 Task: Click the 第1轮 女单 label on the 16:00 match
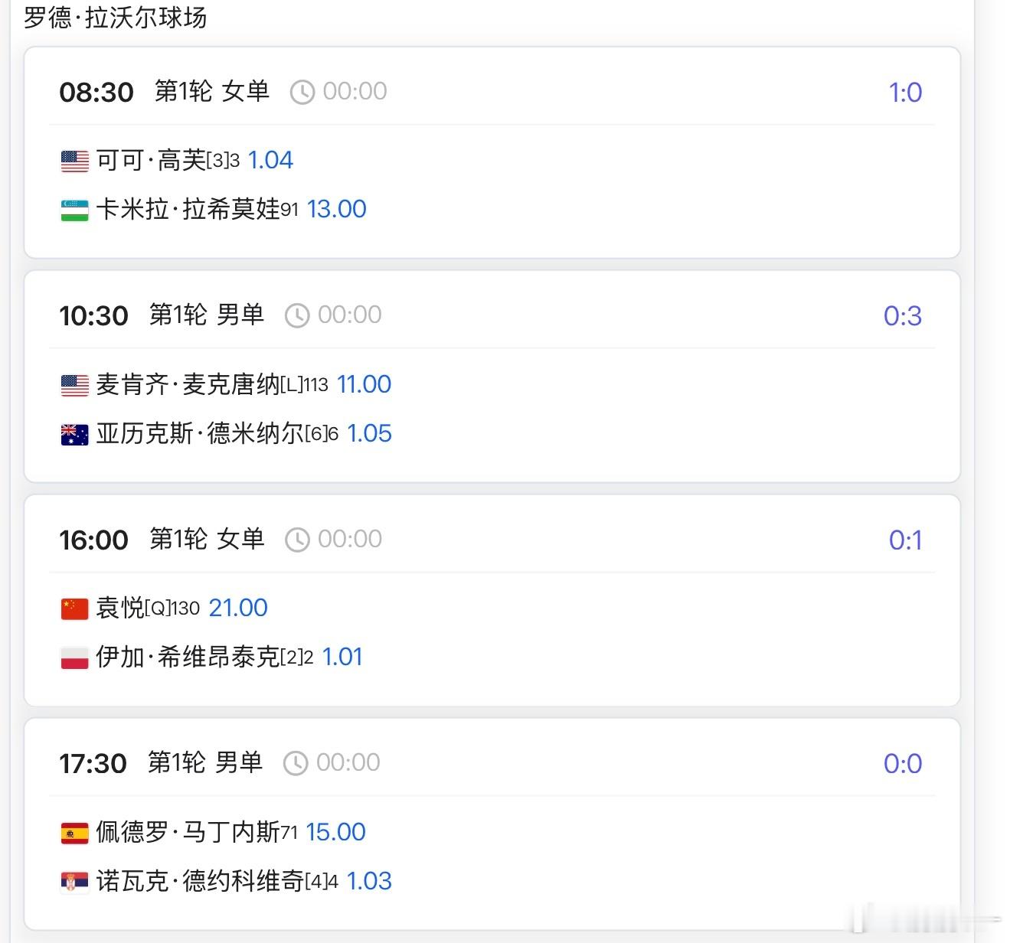(207, 539)
